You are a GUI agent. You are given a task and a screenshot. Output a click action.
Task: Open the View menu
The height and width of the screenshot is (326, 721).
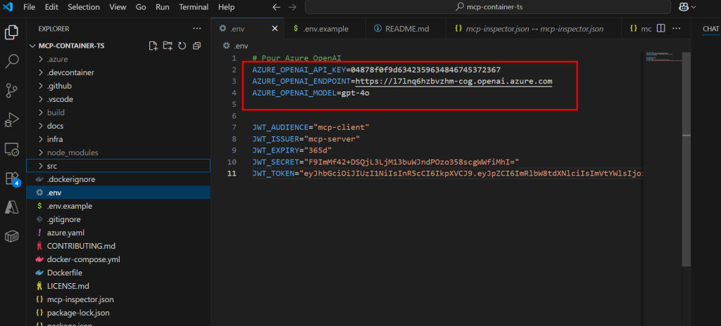coord(118,7)
